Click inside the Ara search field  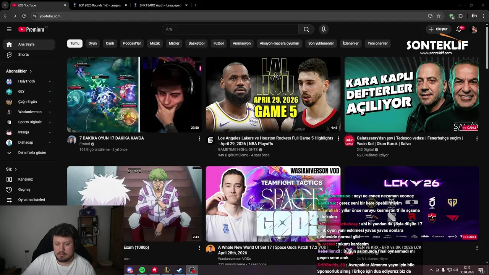[230, 29]
